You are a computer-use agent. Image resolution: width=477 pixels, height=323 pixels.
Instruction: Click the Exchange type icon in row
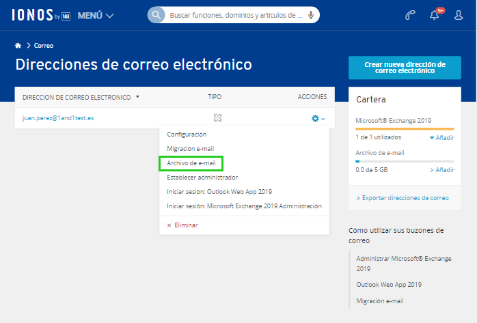[217, 118]
